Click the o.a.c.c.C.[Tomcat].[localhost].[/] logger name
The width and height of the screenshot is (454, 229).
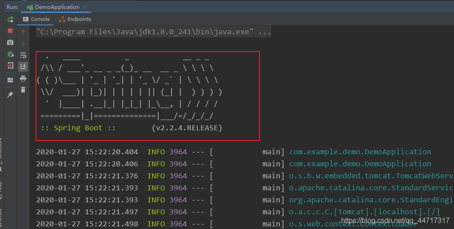point(365,212)
